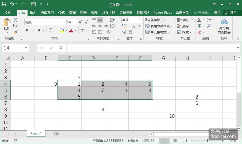The height and width of the screenshot is (144, 242).
Task: Click in the formula bar input
Action: [x=151, y=48]
